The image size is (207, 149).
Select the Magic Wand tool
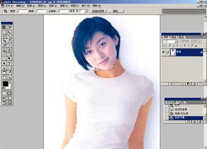pos(9,36)
